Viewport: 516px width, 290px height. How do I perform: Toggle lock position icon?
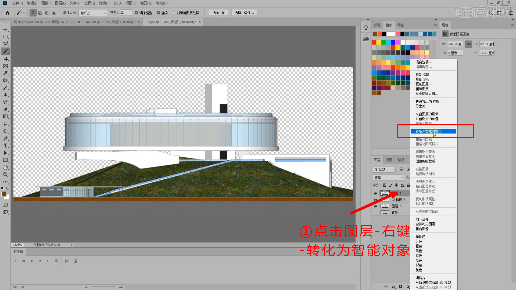396,185
